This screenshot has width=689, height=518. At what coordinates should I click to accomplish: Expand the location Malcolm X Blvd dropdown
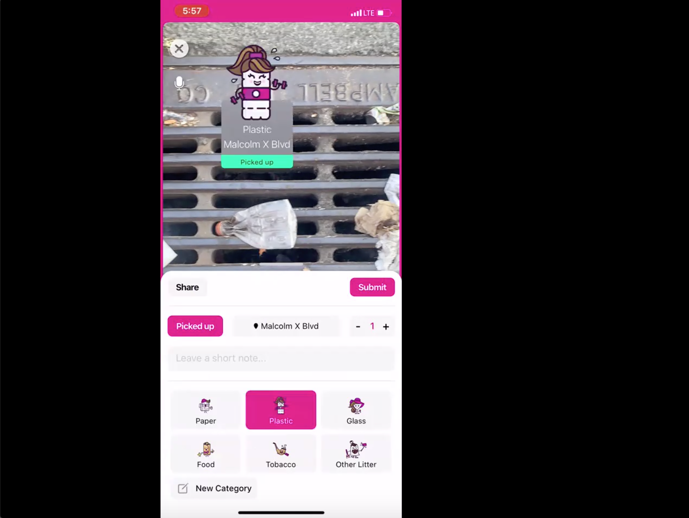[285, 326]
